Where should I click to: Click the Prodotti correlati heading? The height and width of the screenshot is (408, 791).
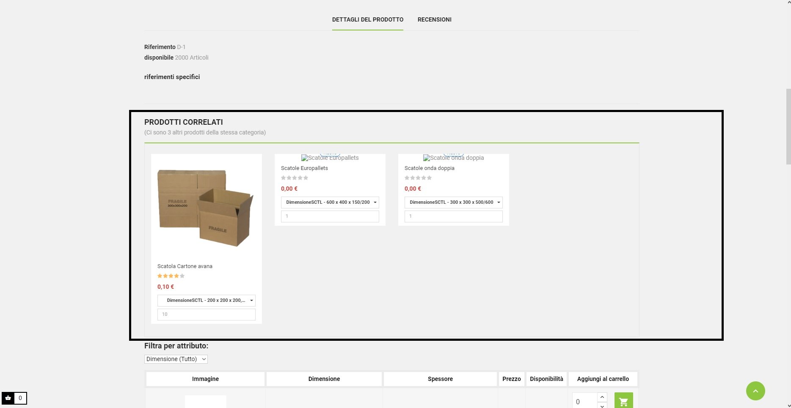184,122
